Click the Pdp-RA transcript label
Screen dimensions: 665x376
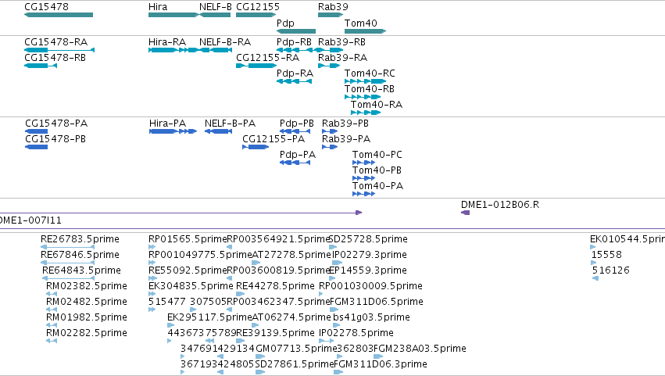point(295,73)
